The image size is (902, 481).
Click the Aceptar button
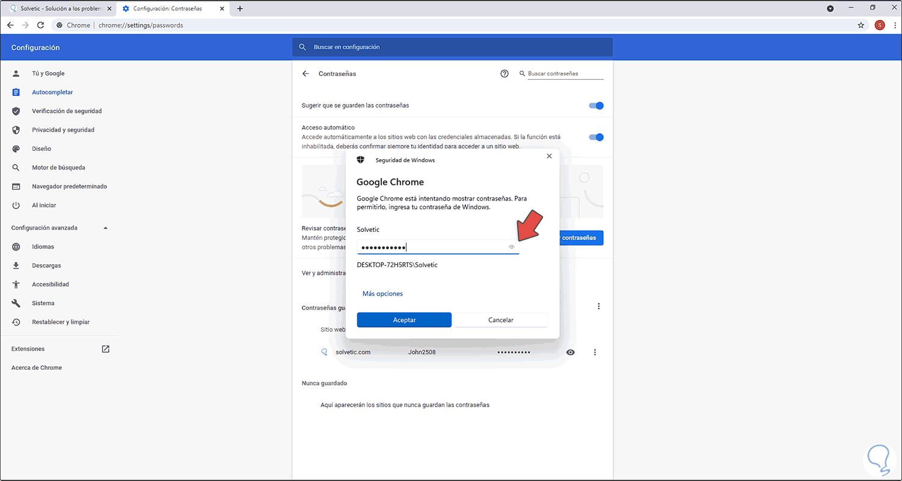click(x=404, y=320)
